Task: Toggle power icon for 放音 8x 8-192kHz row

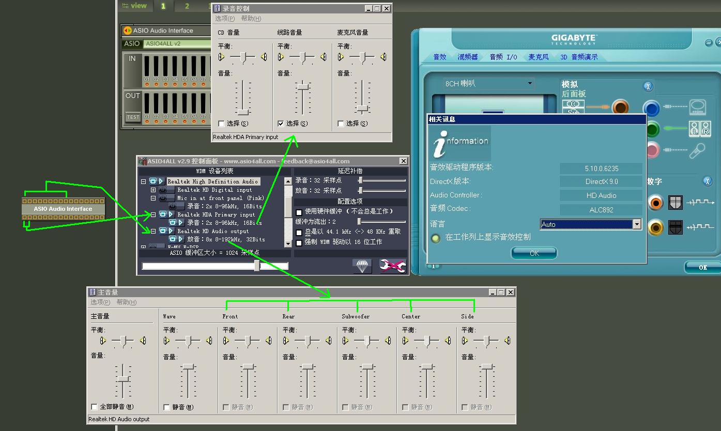Action: 173,239
